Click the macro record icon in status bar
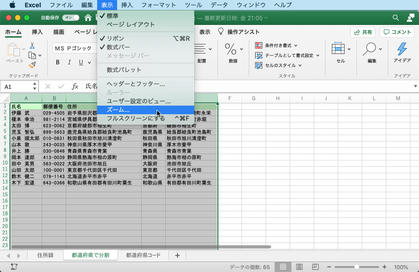Screen dimensions: 419x272 (x=14, y=267)
